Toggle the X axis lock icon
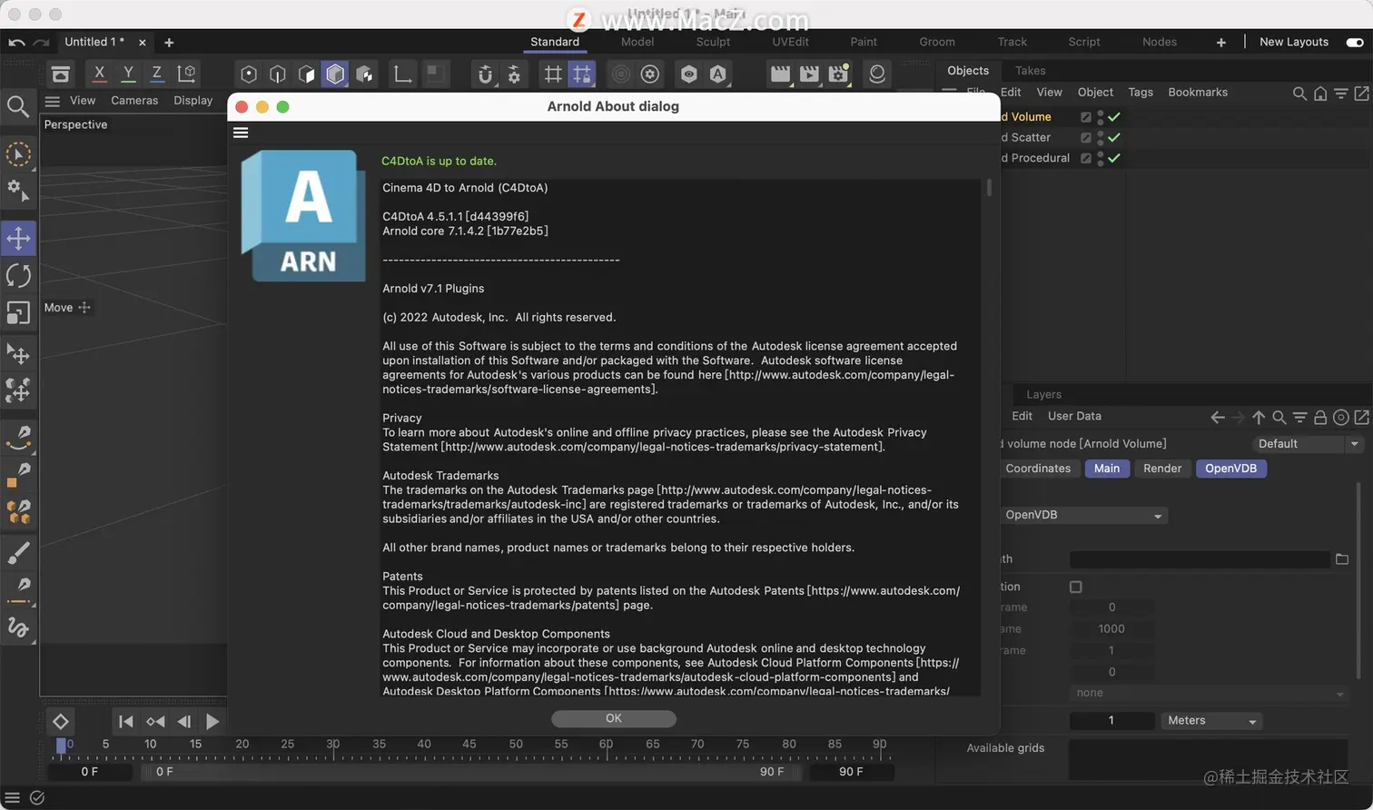Viewport: 1373px width, 810px height. 100,74
